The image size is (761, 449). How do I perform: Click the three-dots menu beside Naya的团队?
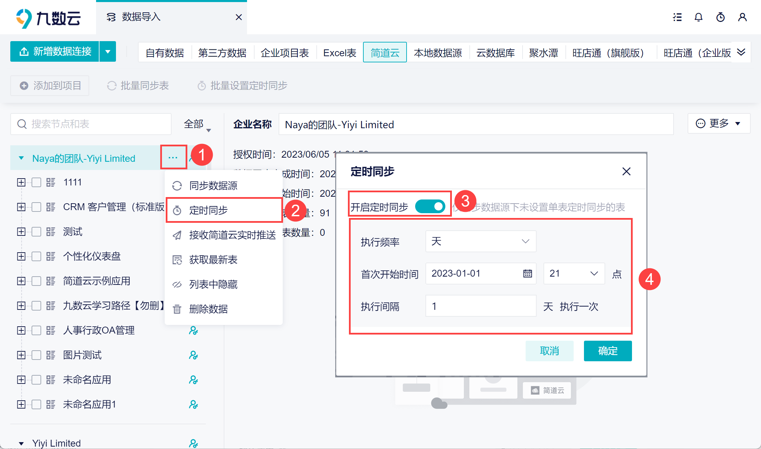pyautogui.click(x=173, y=158)
